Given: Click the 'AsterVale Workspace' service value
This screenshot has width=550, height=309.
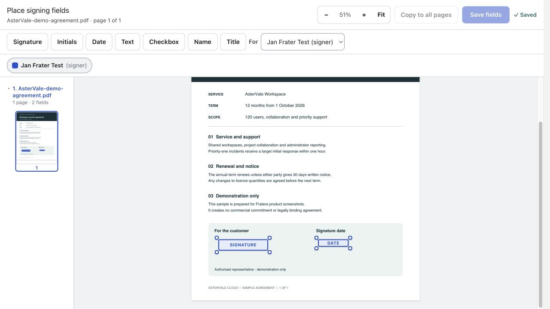Looking at the screenshot, I should point(266,94).
